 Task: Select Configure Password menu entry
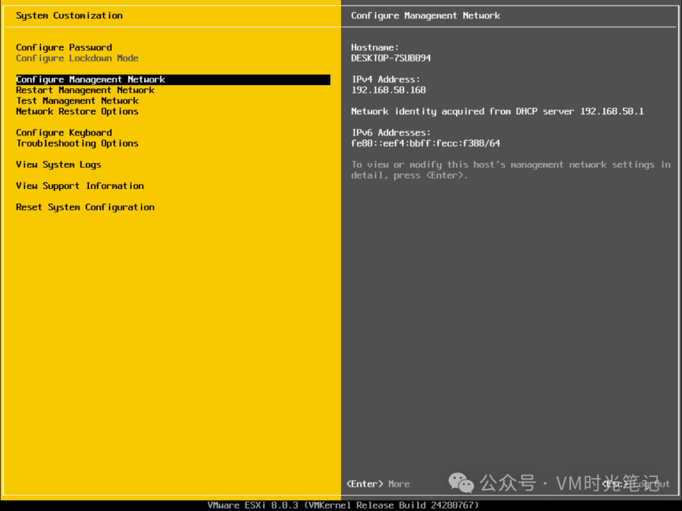[x=64, y=47]
